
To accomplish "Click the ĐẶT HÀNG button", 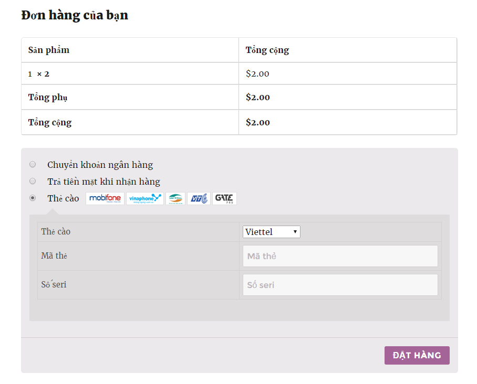I will (417, 355).
